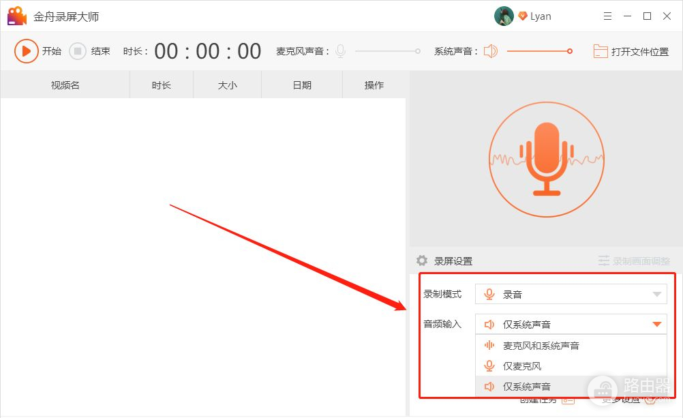
Task: Click the recording settings gear icon
Action: (x=422, y=260)
